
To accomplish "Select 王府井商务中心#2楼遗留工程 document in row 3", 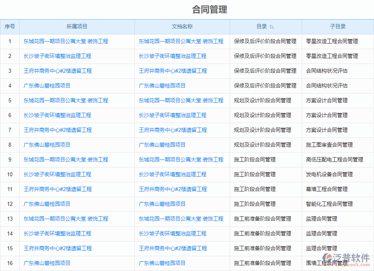I will [x=172, y=71].
